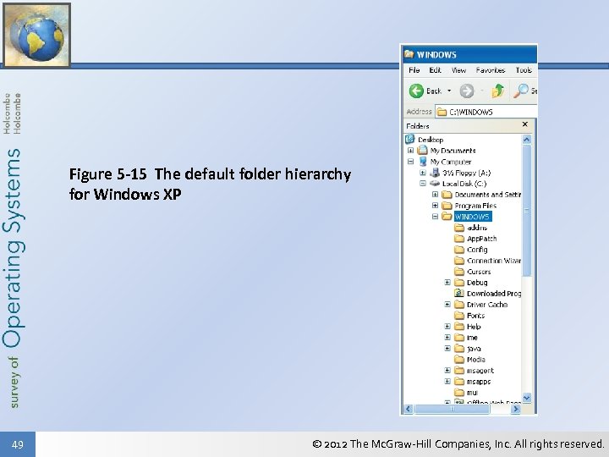Expand the My Documents node
Screen dimensions: 609x457
tap(410, 151)
